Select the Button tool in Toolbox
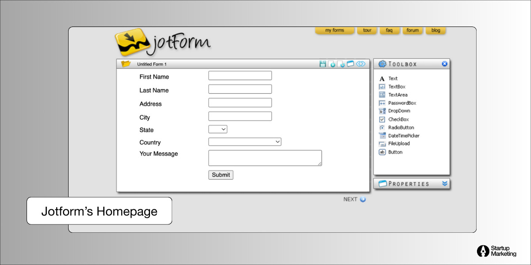Image resolution: width=531 pixels, height=265 pixels. pyautogui.click(x=391, y=152)
